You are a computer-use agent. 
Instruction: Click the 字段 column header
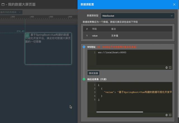94,29
